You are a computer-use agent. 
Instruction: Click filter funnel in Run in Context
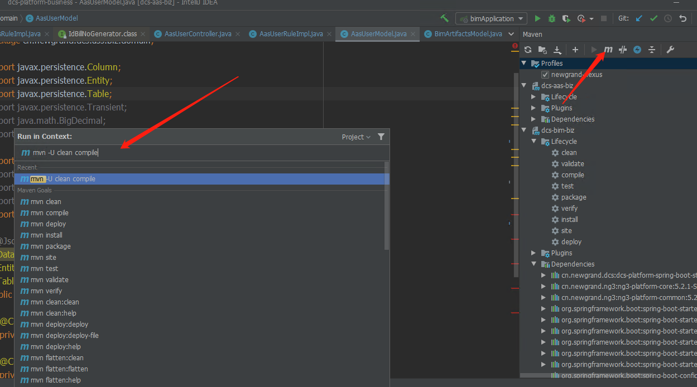[x=381, y=137]
